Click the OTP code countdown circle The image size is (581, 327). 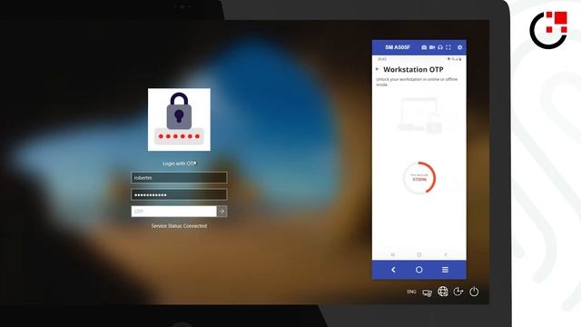coord(419,178)
